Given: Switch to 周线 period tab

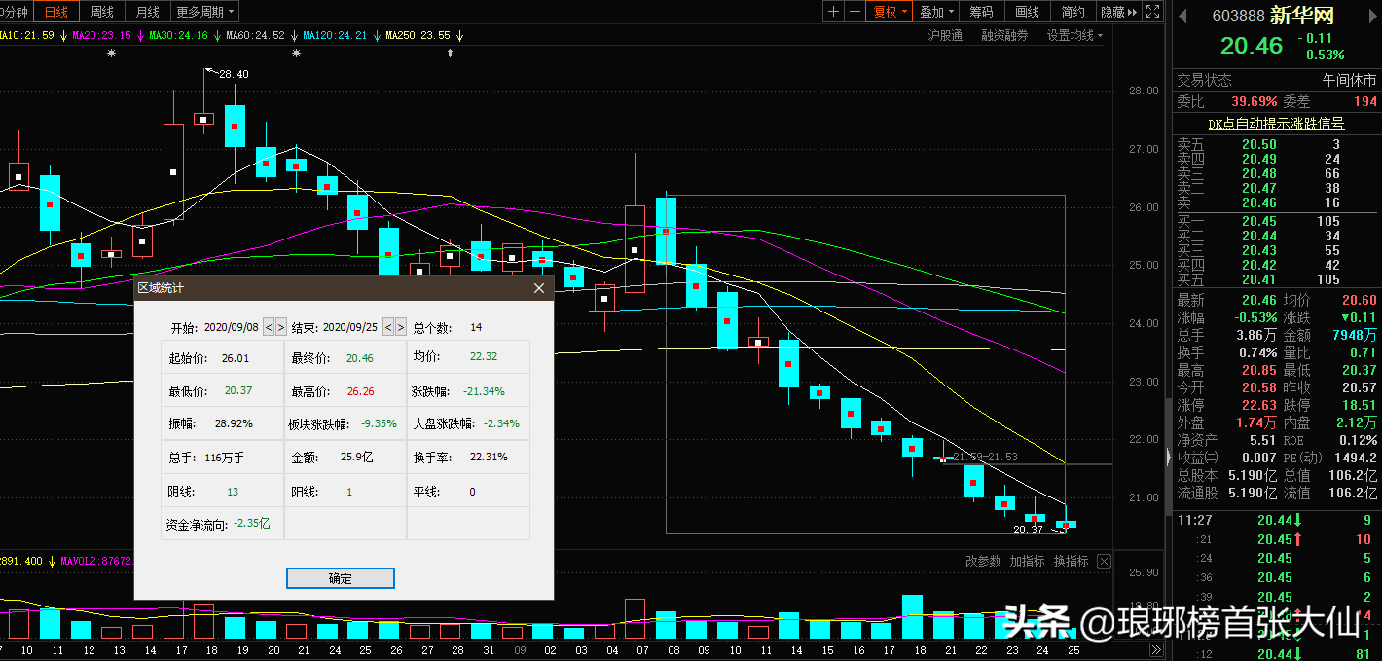Looking at the screenshot, I should coord(102,12).
